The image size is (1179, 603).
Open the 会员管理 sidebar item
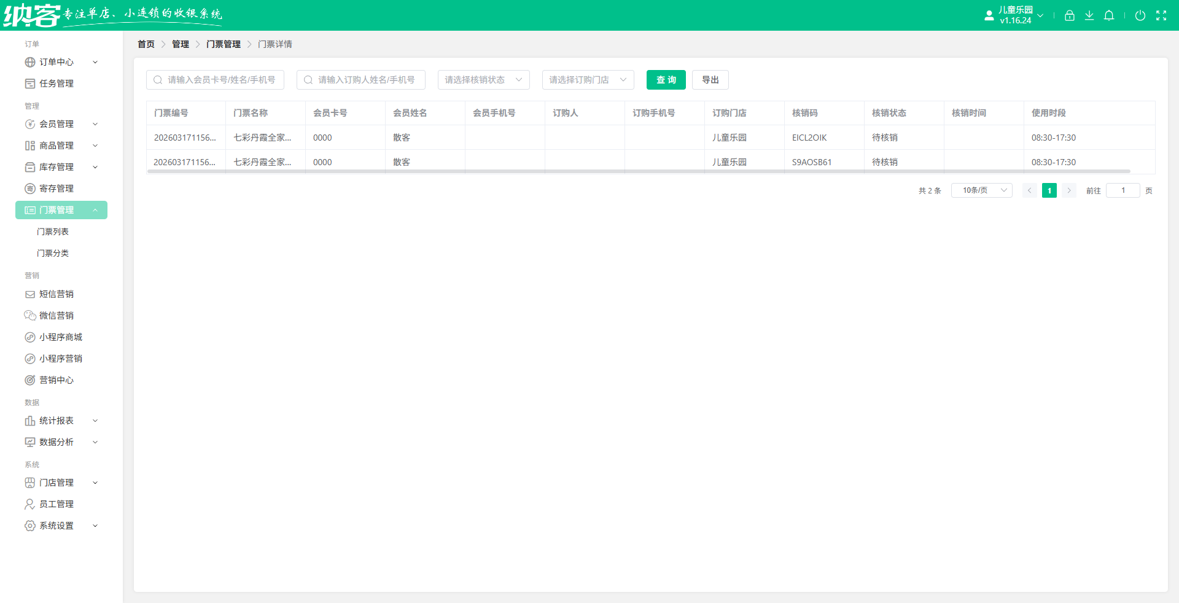click(x=56, y=123)
